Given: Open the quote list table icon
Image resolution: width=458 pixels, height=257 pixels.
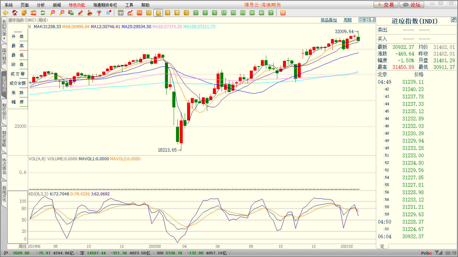Looking at the screenshot, I should coord(121,13).
